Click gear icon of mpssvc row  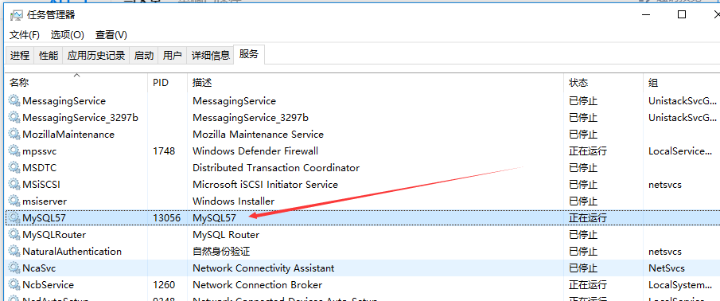[x=14, y=150]
